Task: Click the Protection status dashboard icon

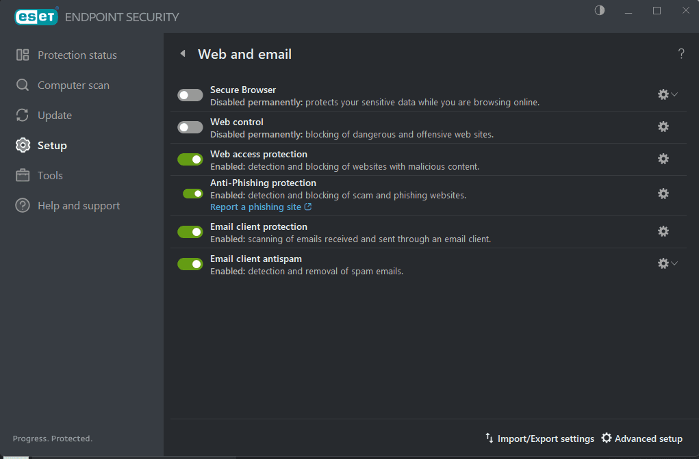Action: pyautogui.click(x=23, y=55)
